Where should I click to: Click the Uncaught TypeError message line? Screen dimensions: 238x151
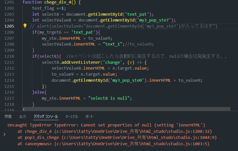pos(106,125)
